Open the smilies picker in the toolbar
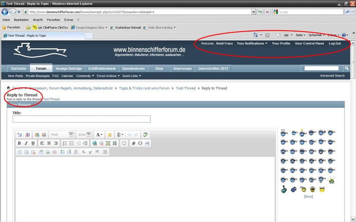Viewport: 356px width, 222px height. coord(109,135)
